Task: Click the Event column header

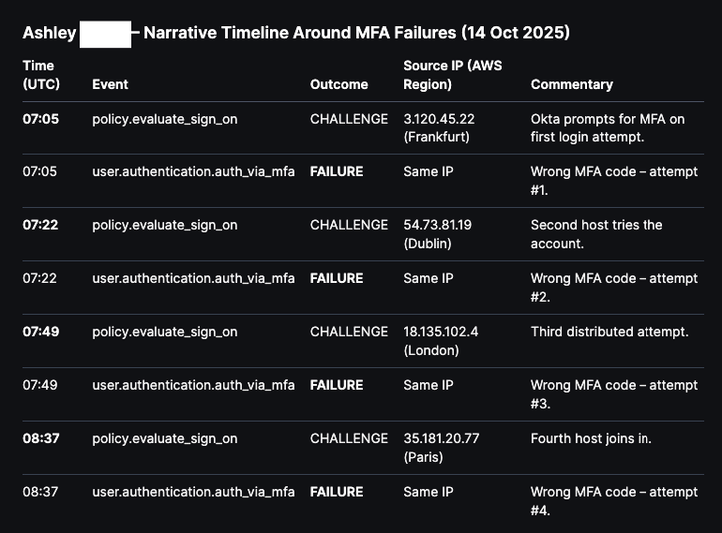Action: [x=110, y=84]
